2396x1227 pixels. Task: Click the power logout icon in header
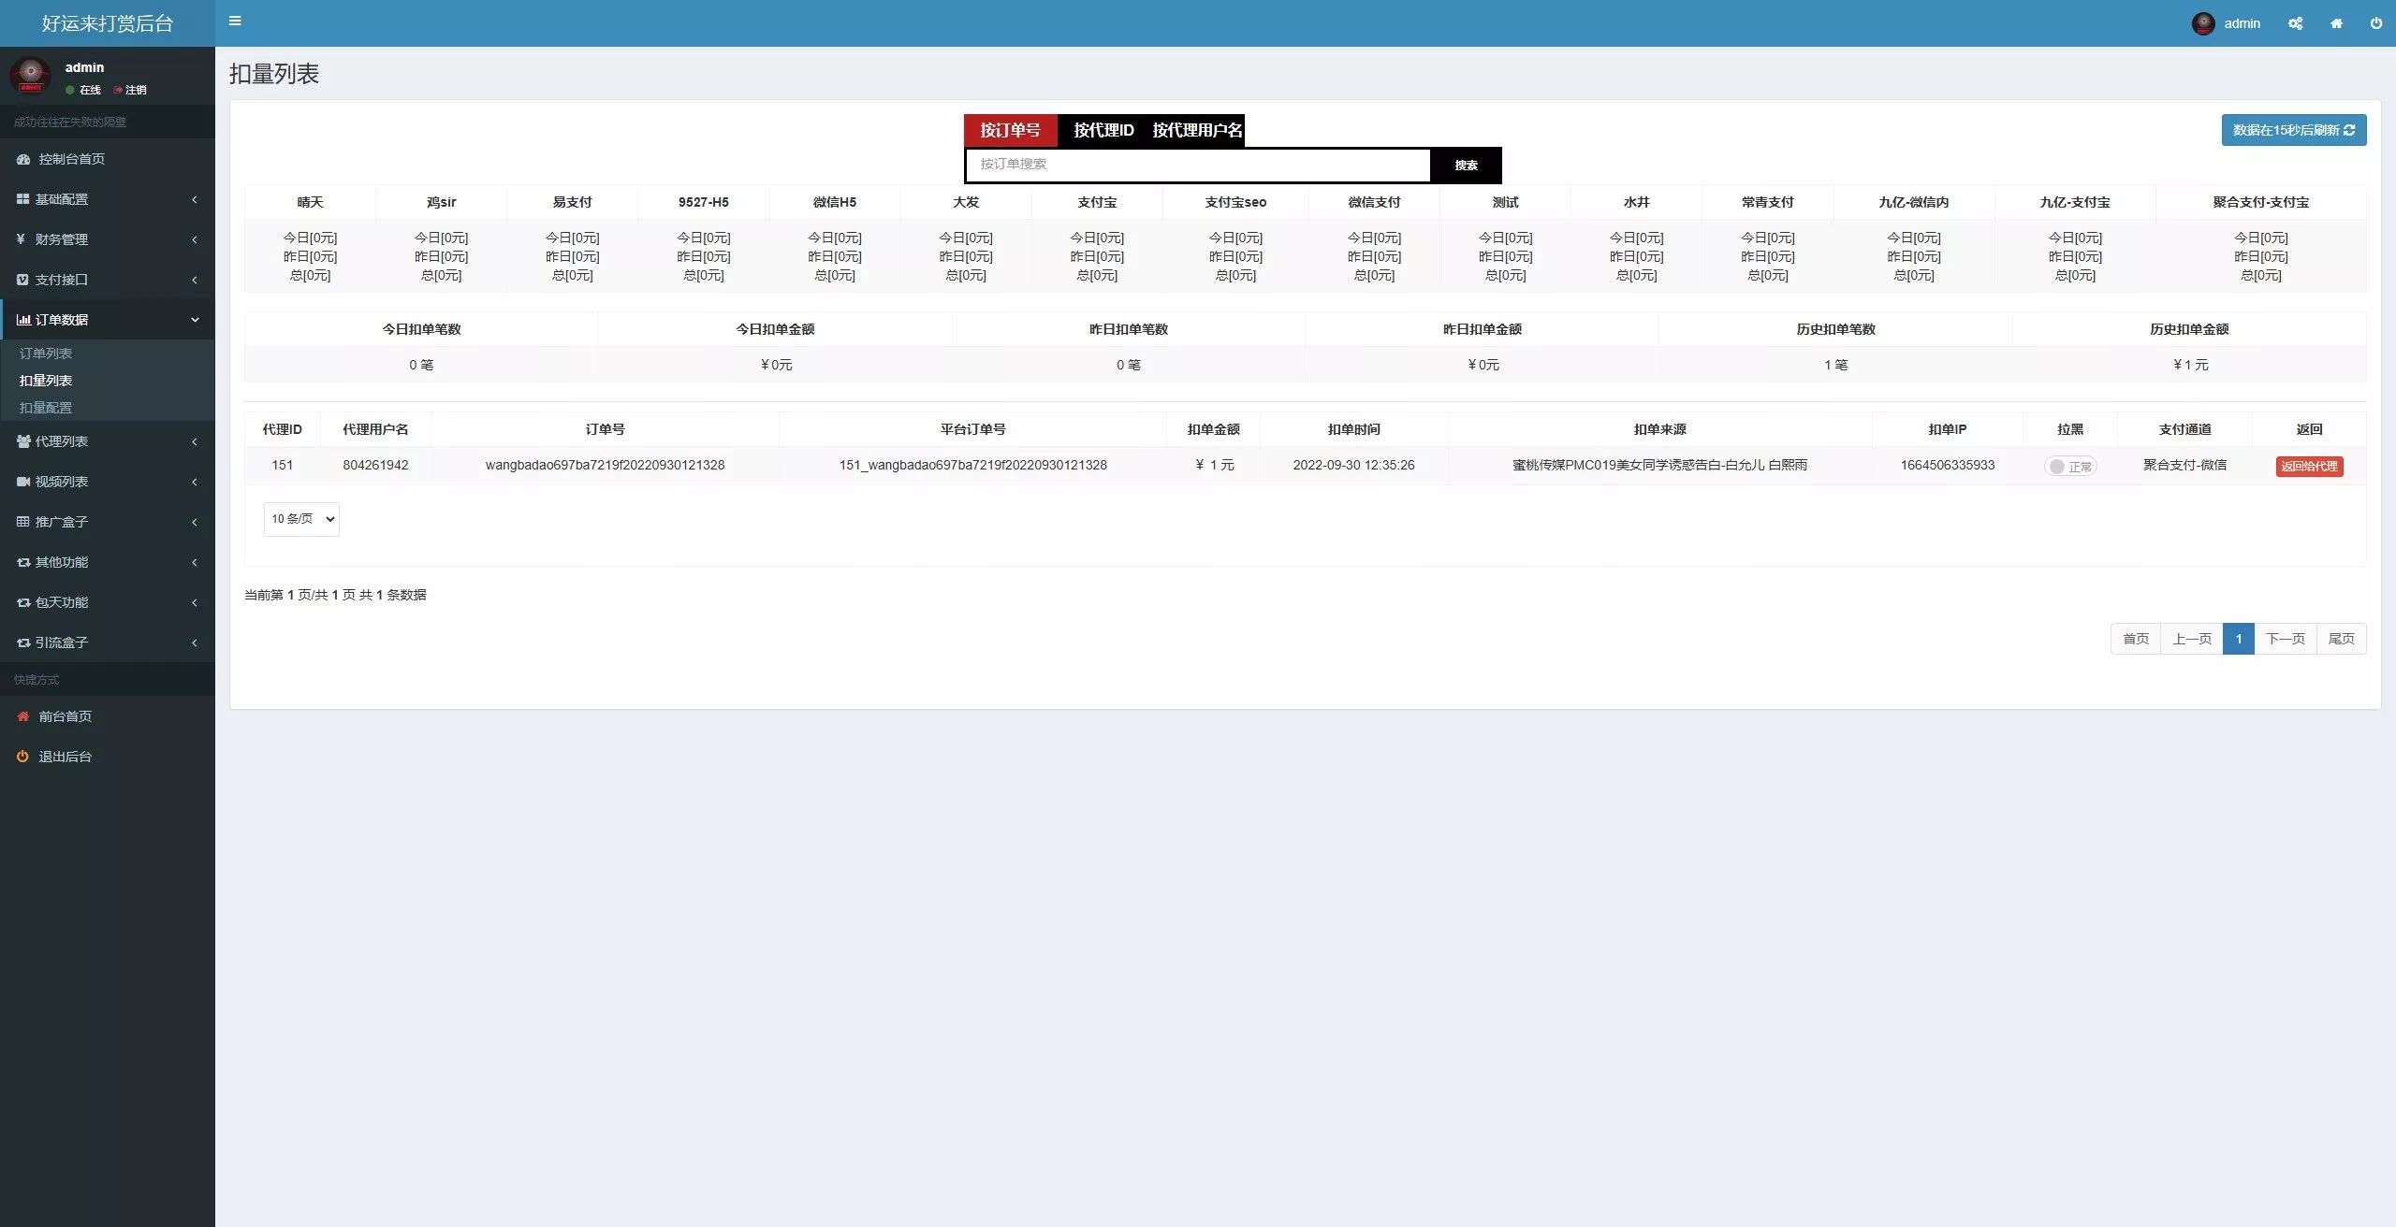click(x=2375, y=23)
